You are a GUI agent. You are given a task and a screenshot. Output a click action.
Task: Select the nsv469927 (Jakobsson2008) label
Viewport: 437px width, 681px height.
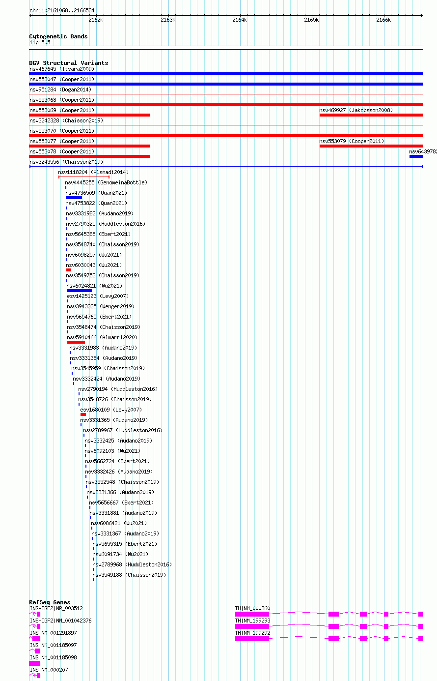click(x=356, y=110)
